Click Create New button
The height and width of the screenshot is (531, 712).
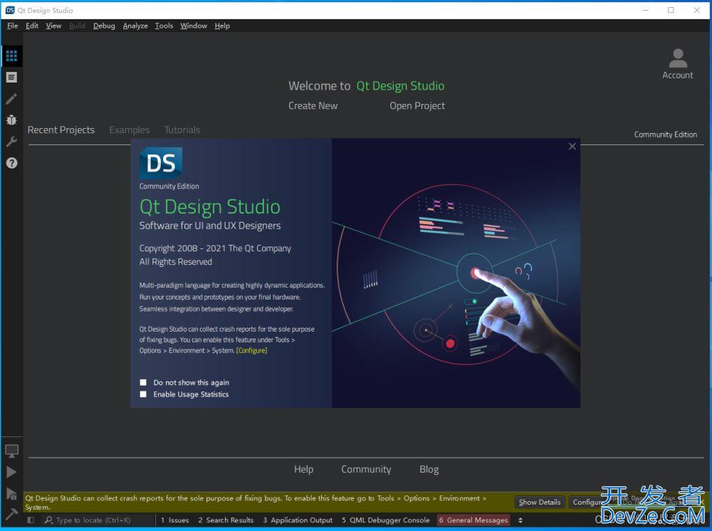pos(313,106)
